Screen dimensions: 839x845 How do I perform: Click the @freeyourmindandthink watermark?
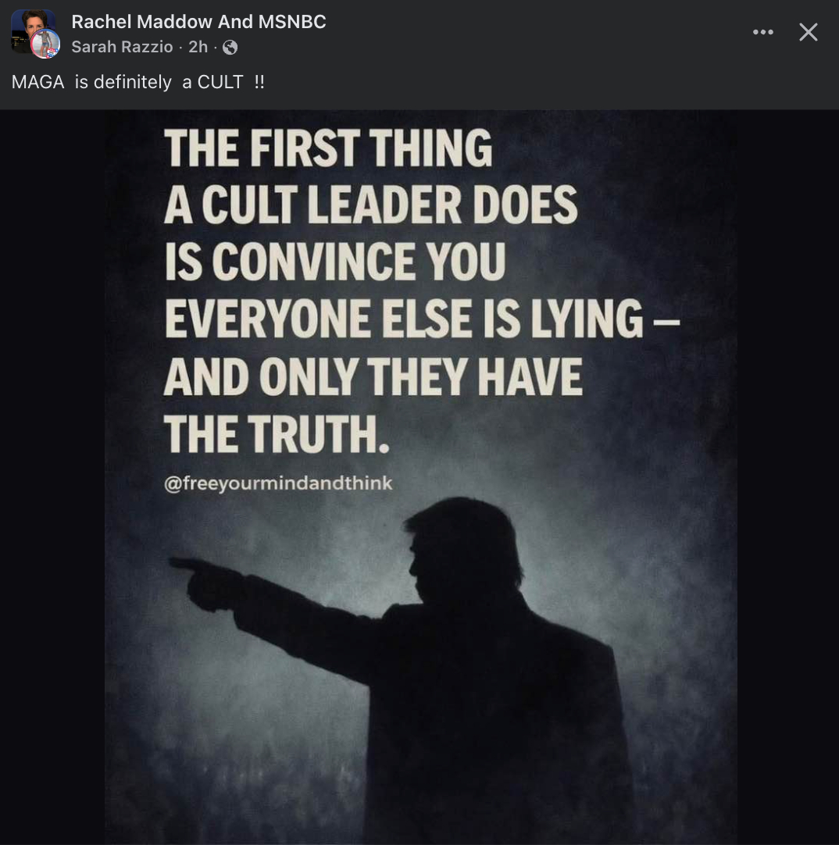(278, 484)
